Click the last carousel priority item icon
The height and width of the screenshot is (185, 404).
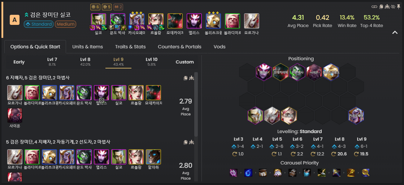[366, 173]
